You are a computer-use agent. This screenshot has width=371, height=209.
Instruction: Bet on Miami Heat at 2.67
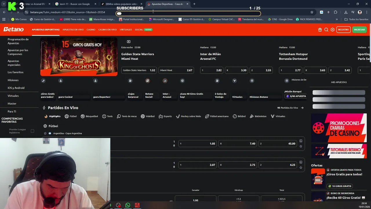point(176,70)
